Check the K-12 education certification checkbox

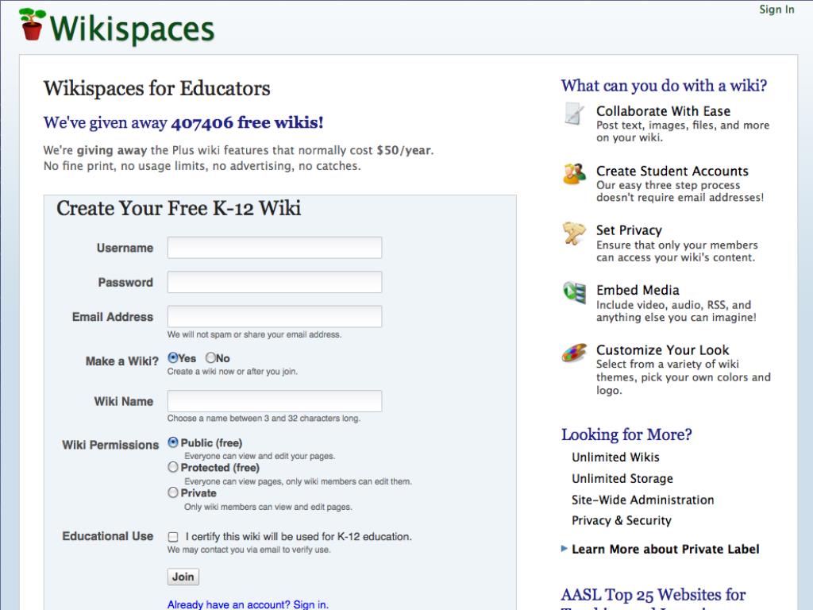[x=173, y=537]
